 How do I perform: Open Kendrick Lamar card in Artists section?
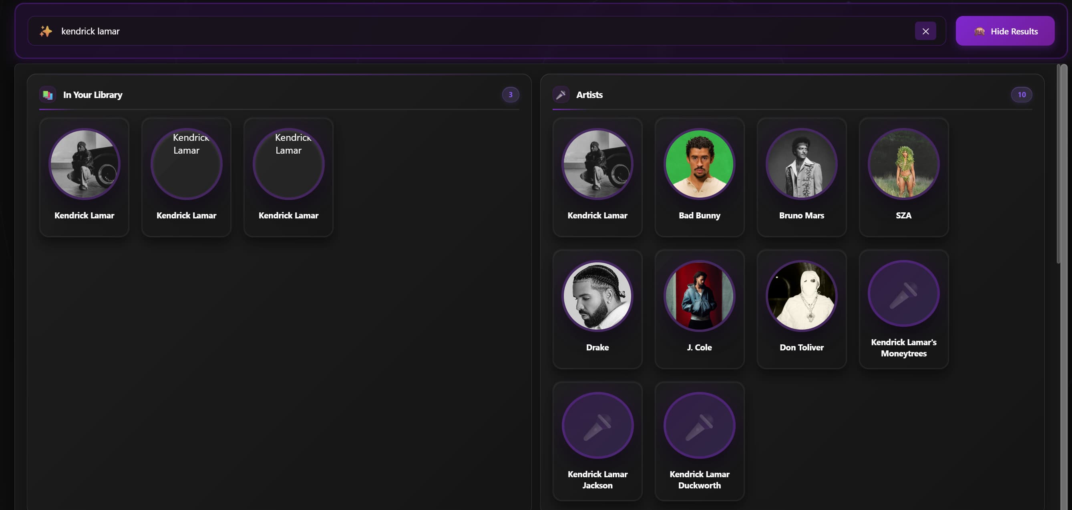click(x=597, y=178)
